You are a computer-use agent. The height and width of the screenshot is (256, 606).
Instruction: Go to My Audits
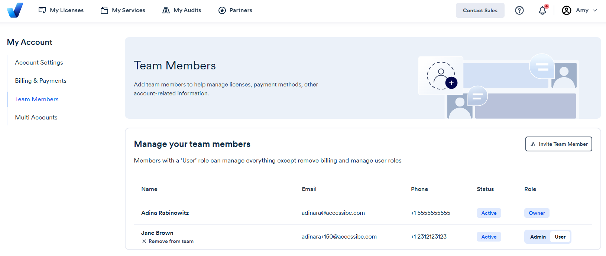[x=182, y=10]
